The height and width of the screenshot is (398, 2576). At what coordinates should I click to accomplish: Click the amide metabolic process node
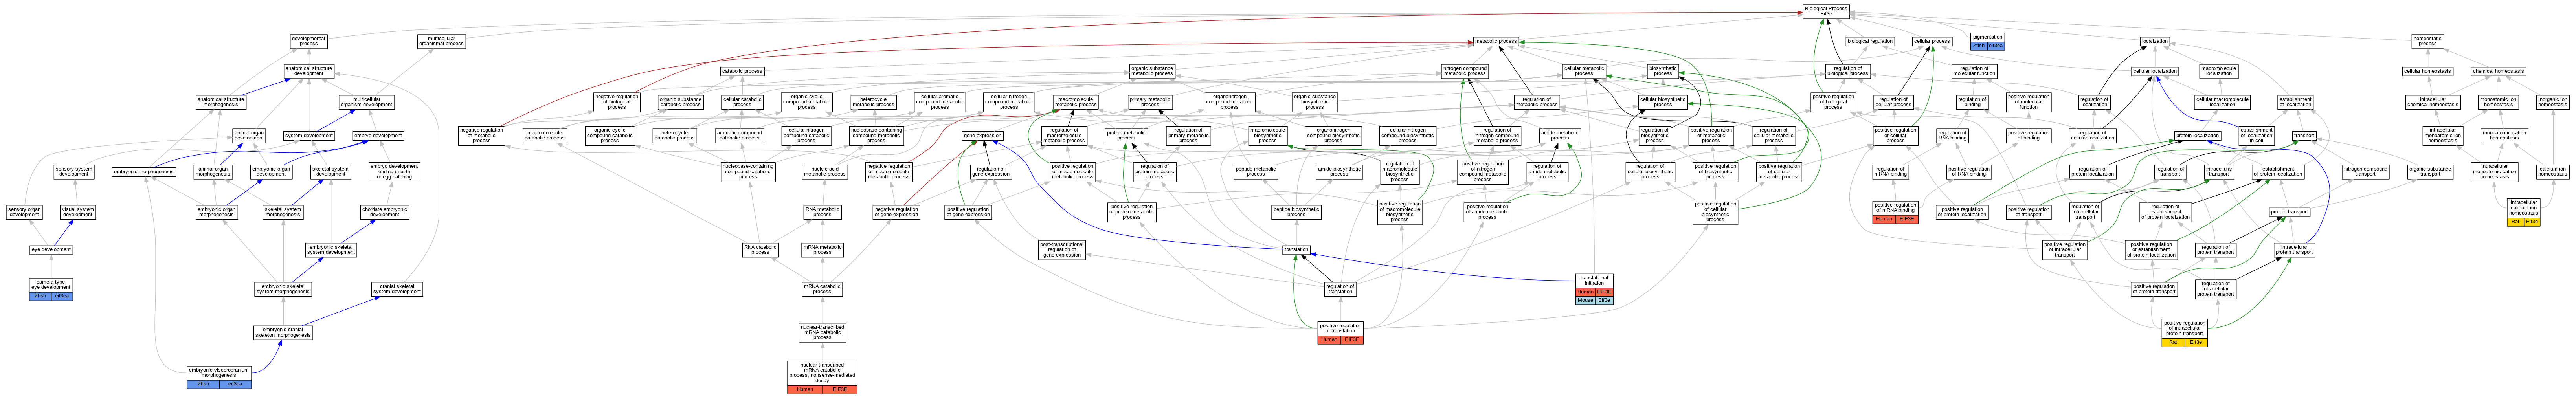point(1560,136)
